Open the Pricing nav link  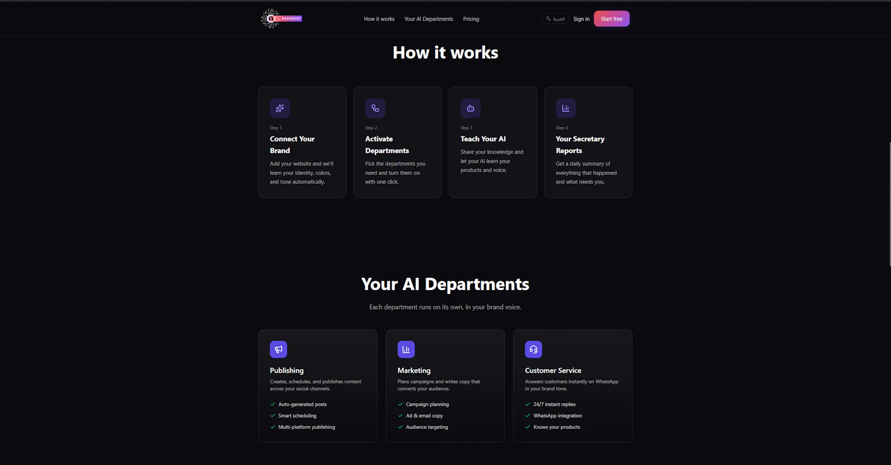click(x=471, y=19)
